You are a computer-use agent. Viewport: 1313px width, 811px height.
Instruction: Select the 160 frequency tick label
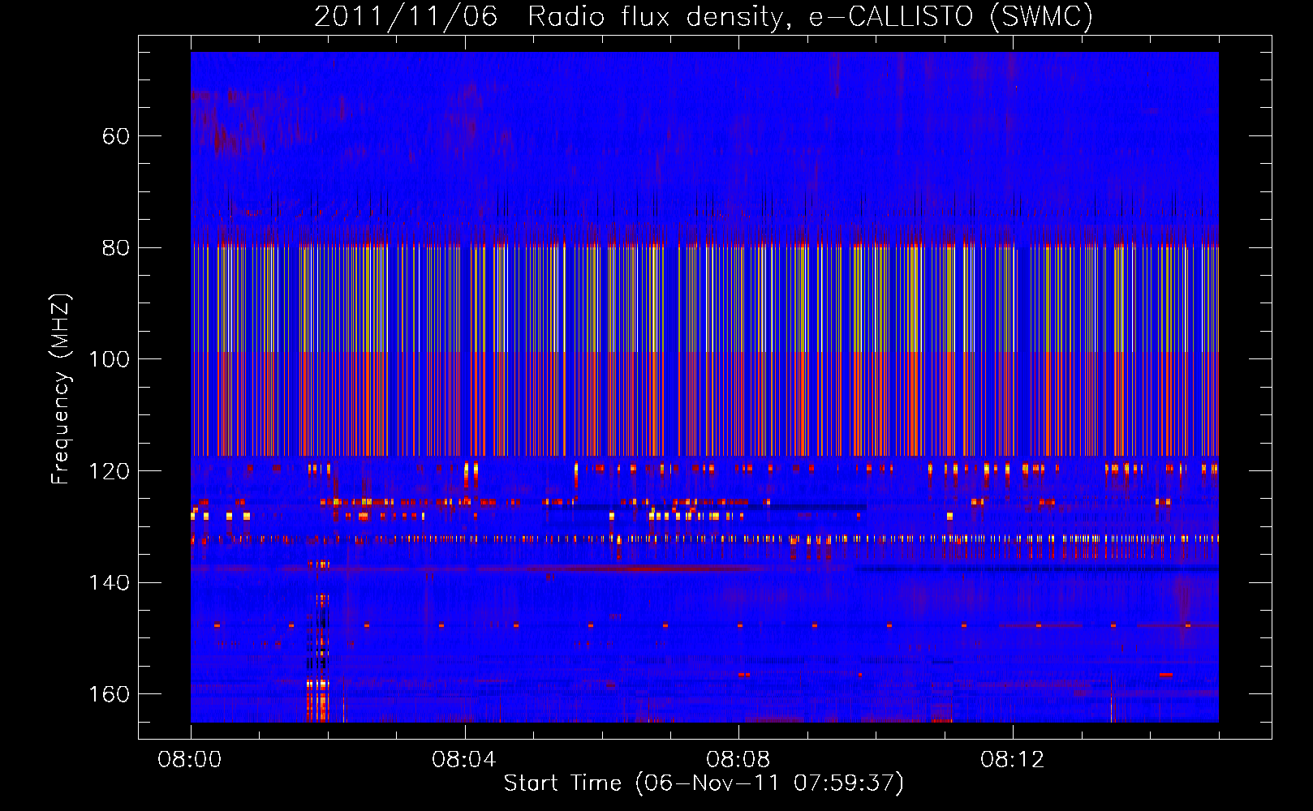click(x=110, y=694)
